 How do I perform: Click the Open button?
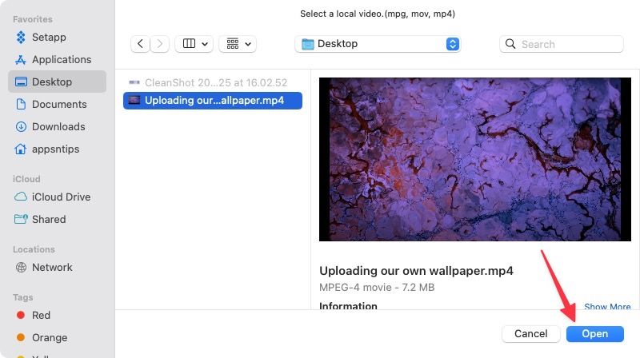click(x=594, y=333)
